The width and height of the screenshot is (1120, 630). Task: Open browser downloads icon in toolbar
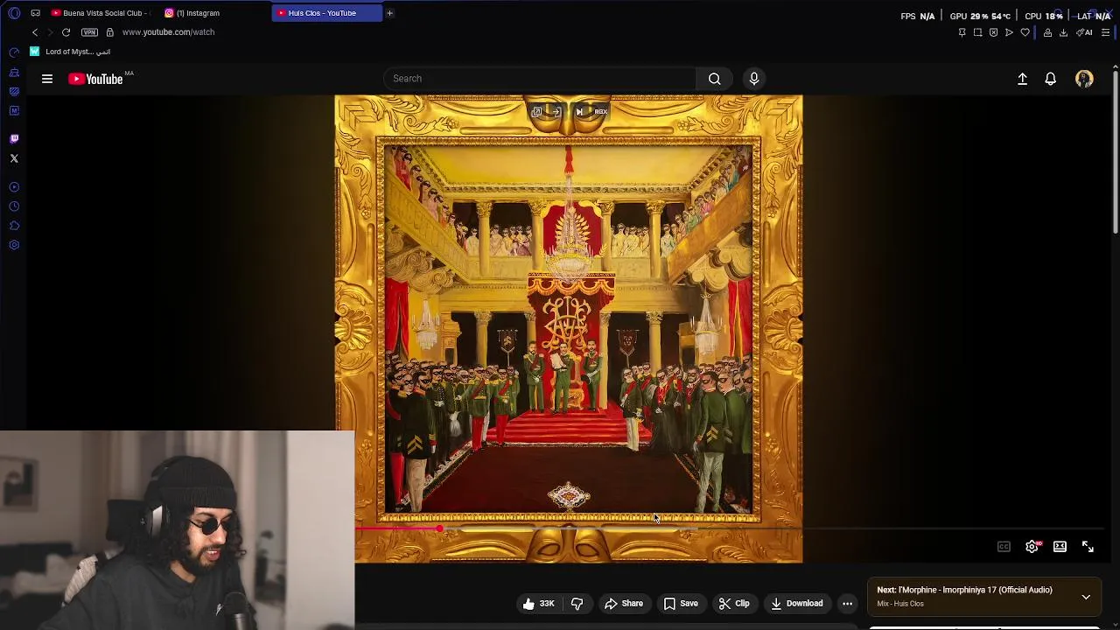tap(1063, 32)
